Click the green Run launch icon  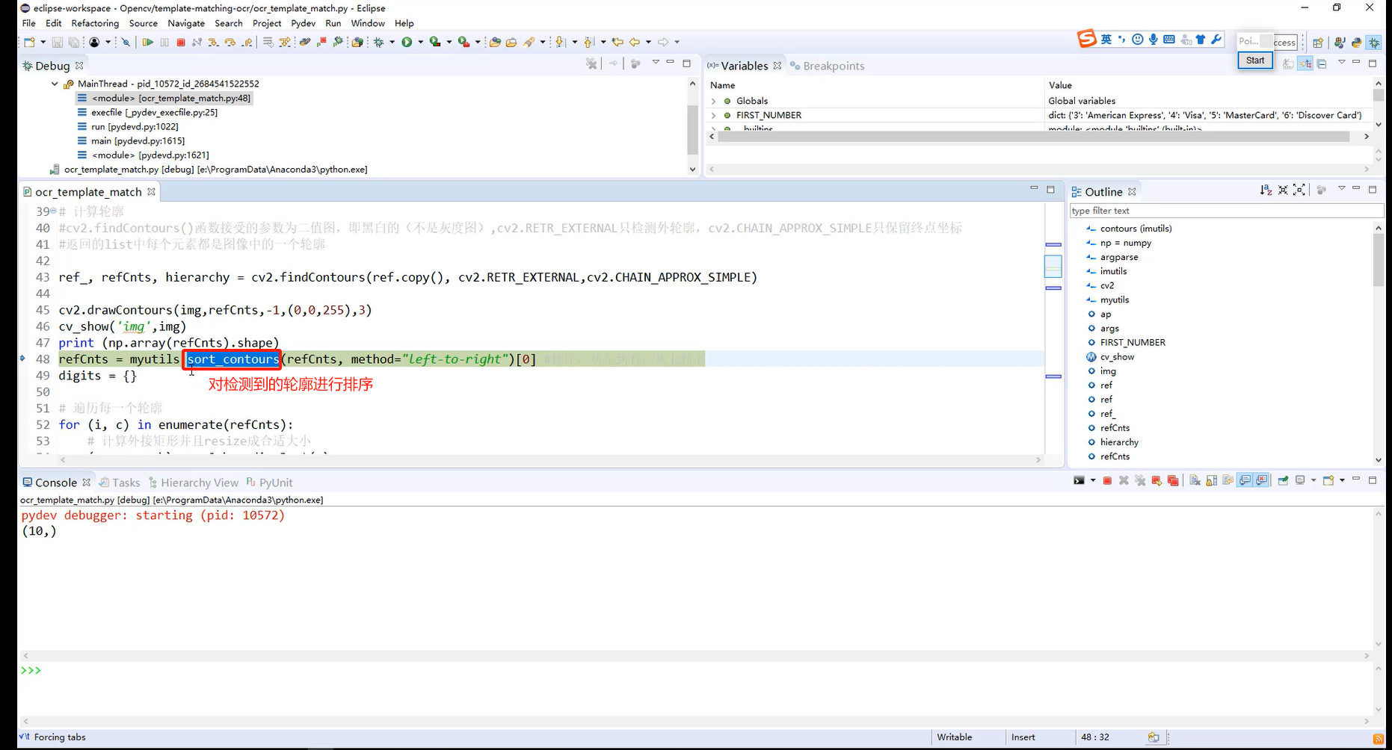tap(407, 42)
